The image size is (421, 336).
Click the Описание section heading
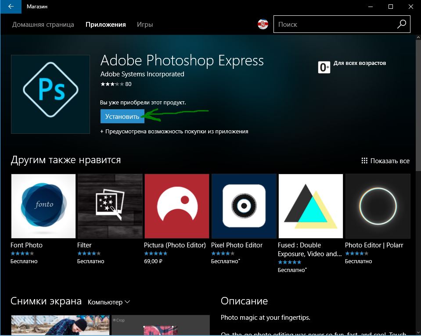click(244, 301)
